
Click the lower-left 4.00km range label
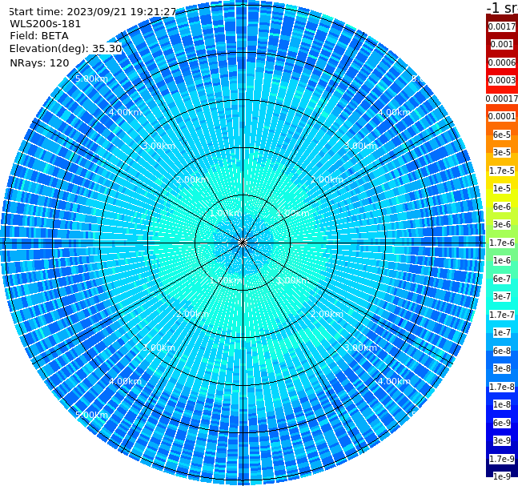click(125, 381)
